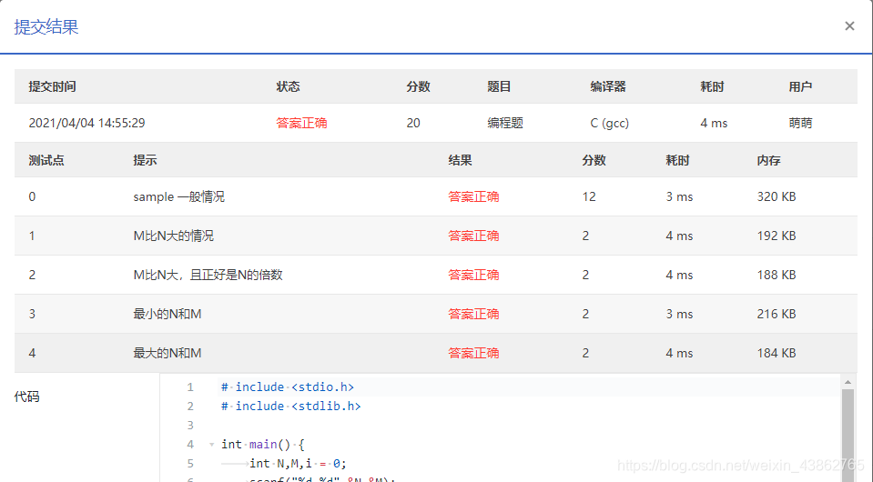Click the 状态 column header
The image size is (873, 482).
tap(288, 86)
